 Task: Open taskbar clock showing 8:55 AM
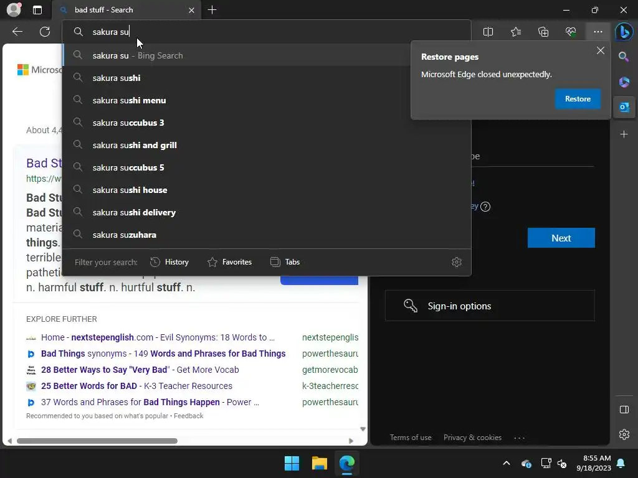point(594,463)
